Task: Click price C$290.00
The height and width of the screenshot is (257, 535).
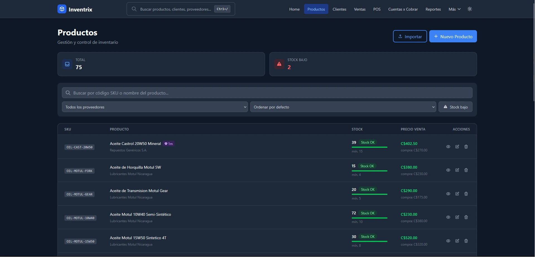Action: [409, 191]
